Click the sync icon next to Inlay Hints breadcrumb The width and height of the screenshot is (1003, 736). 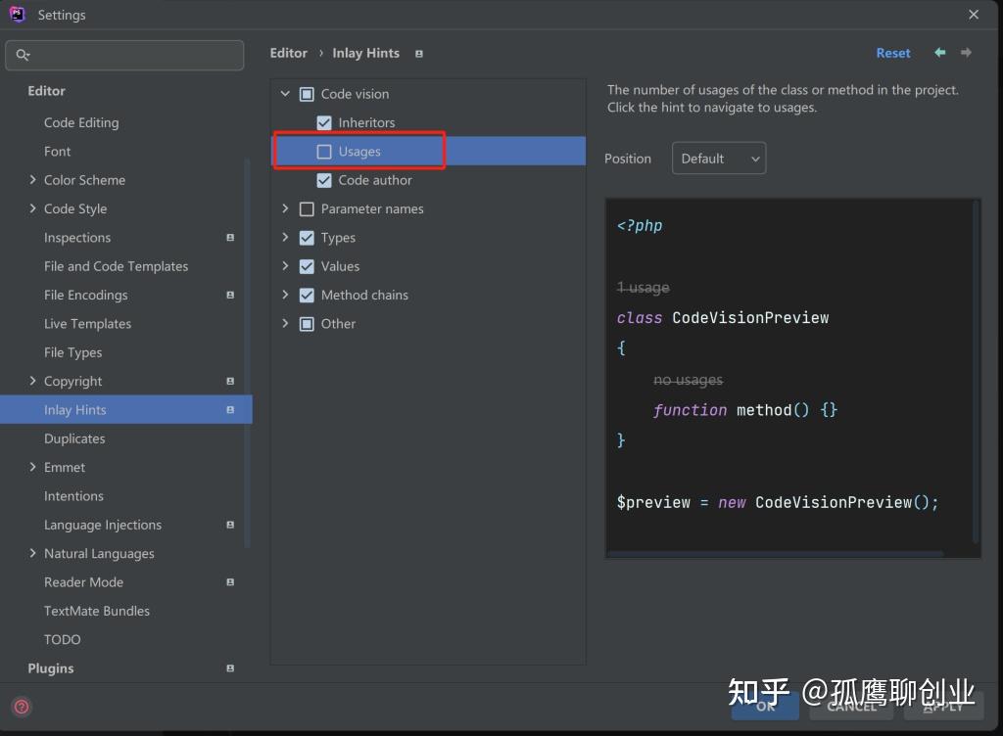pos(418,54)
